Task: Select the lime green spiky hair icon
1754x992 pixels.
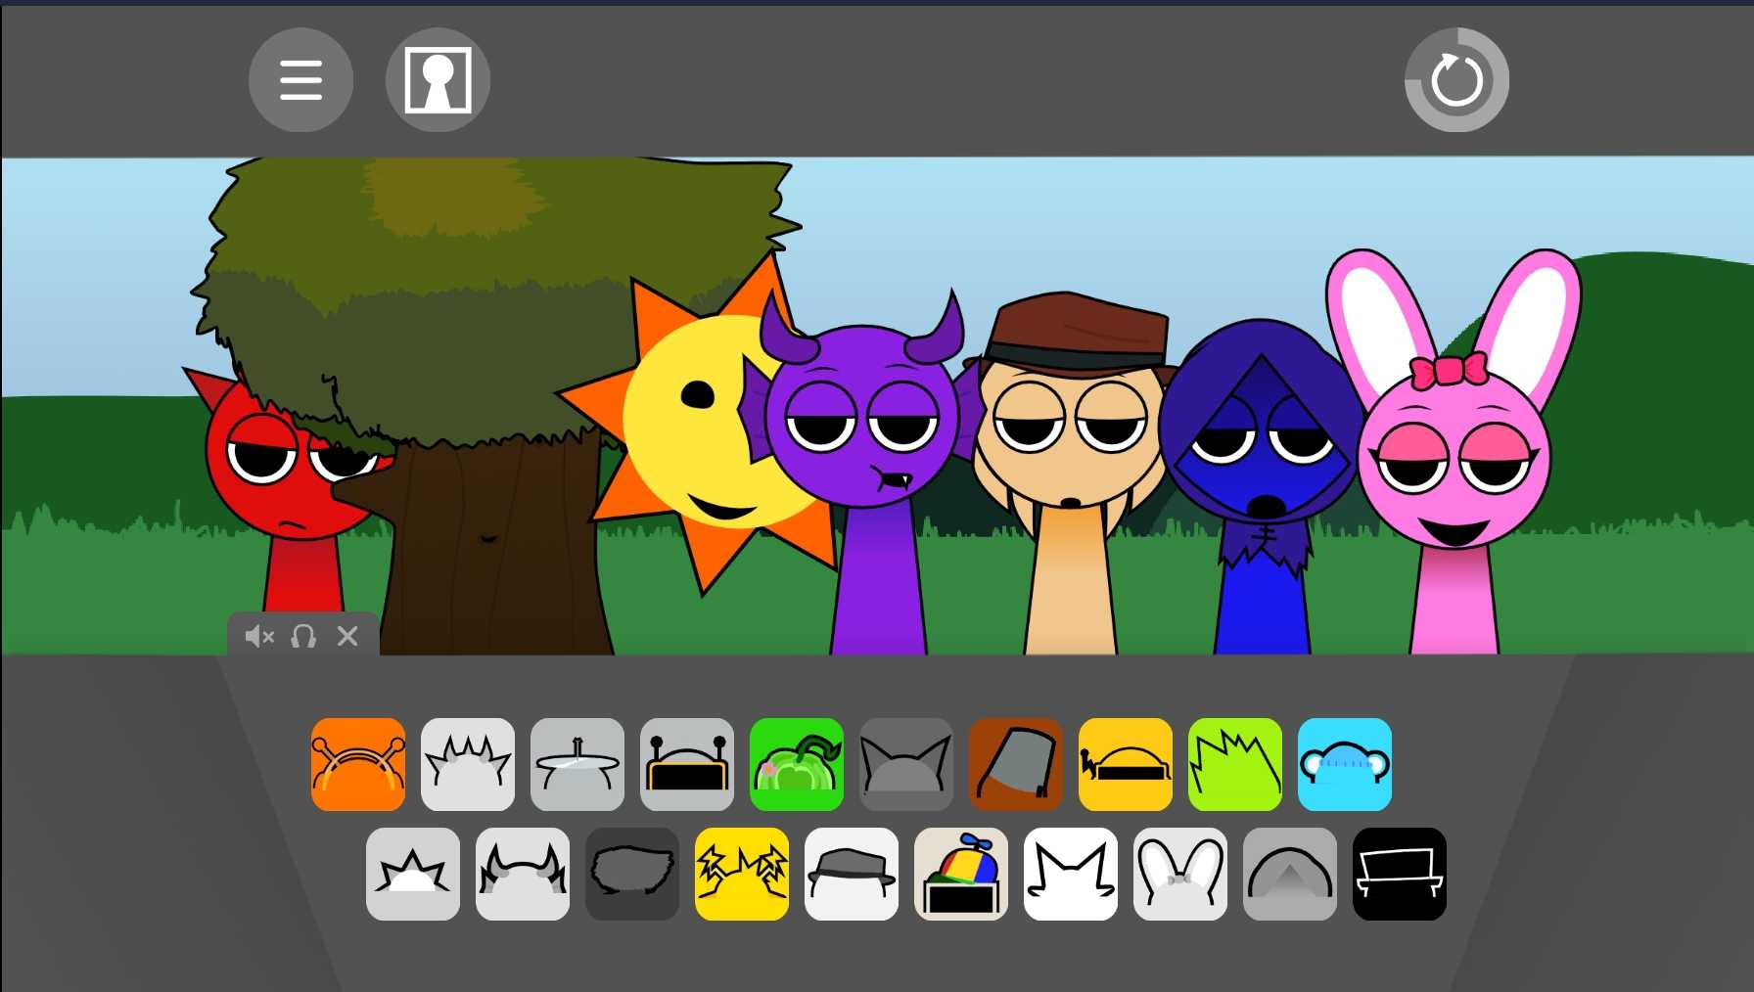Action: (1235, 765)
